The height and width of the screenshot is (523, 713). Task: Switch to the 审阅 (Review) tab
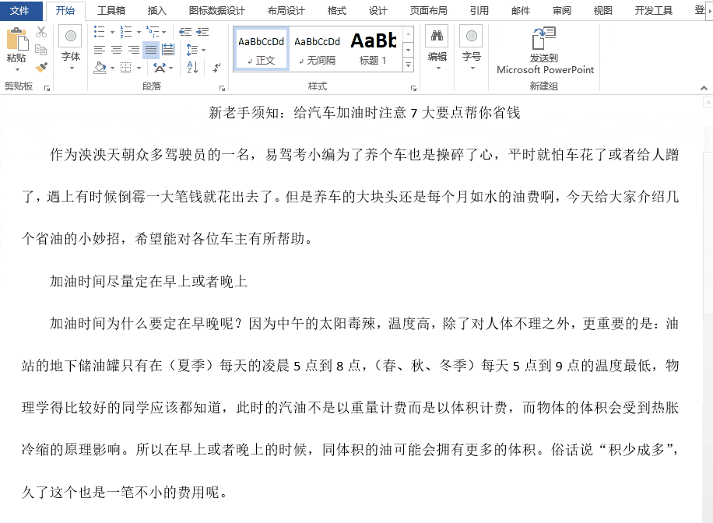561,10
